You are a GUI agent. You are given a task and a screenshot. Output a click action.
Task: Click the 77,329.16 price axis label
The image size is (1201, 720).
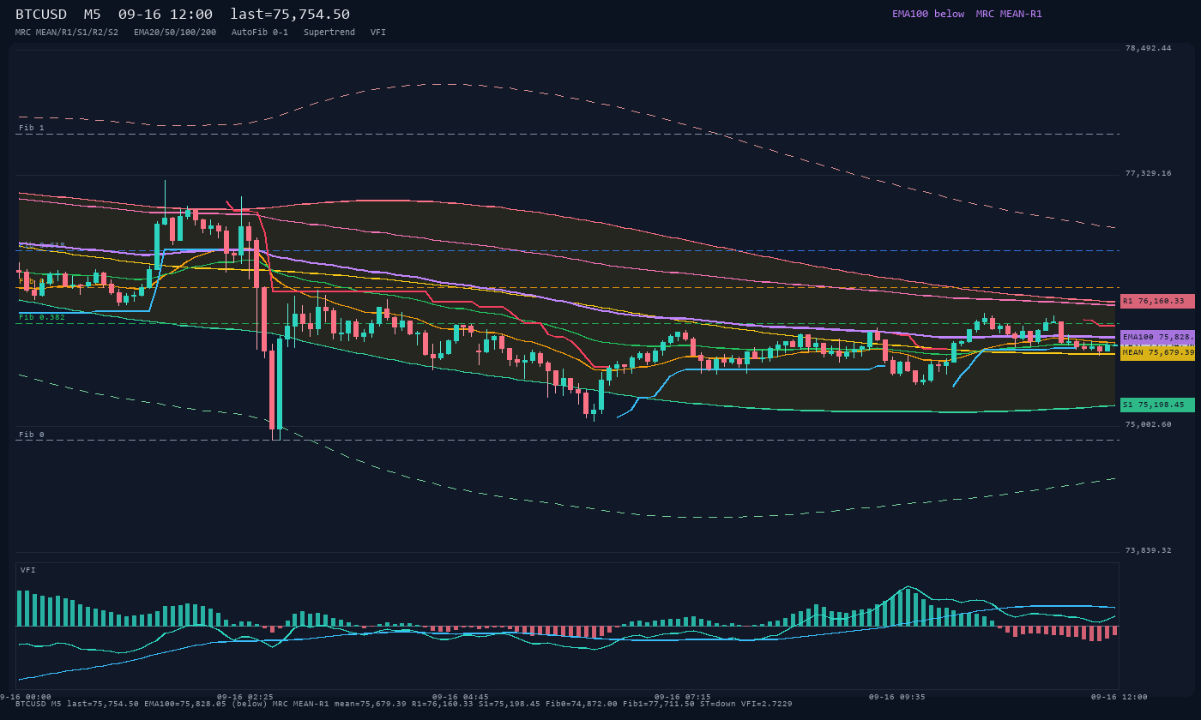1148,173
